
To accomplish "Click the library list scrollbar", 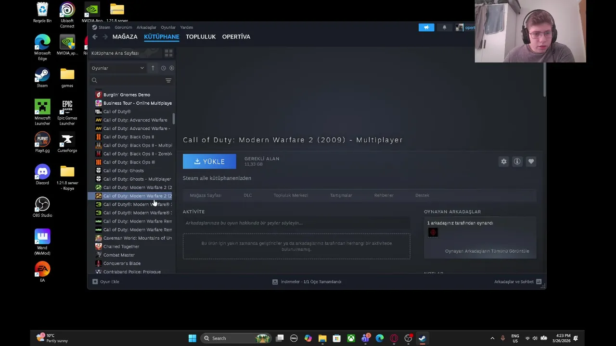I will [x=174, y=118].
